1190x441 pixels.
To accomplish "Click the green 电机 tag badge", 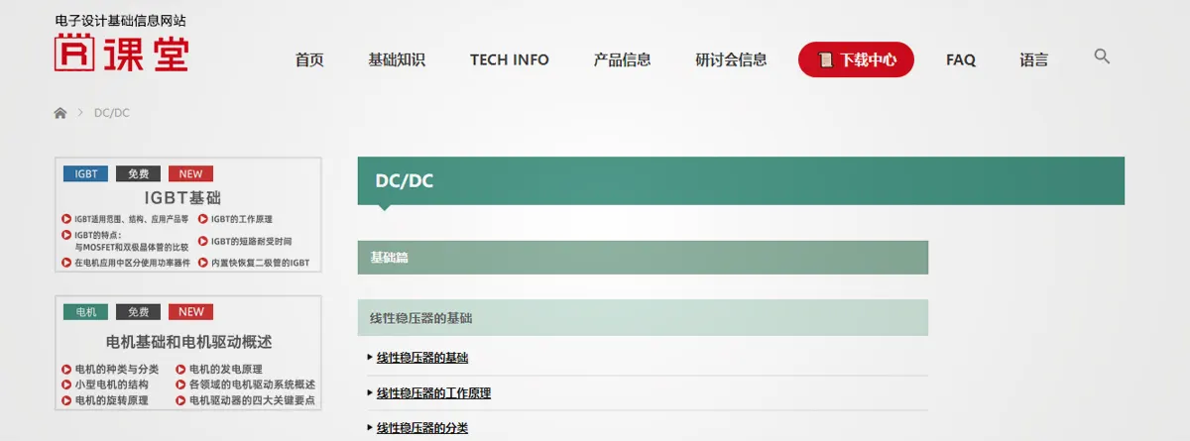I will click(85, 311).
